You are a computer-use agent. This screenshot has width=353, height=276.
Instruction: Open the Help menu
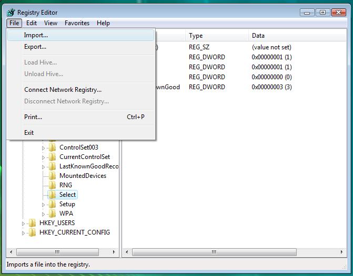pos(103,23)
